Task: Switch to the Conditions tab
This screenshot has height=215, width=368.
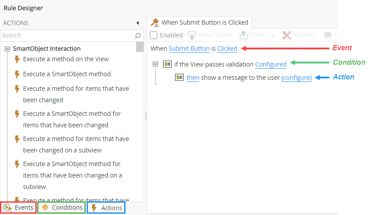Action: point(61,207)
